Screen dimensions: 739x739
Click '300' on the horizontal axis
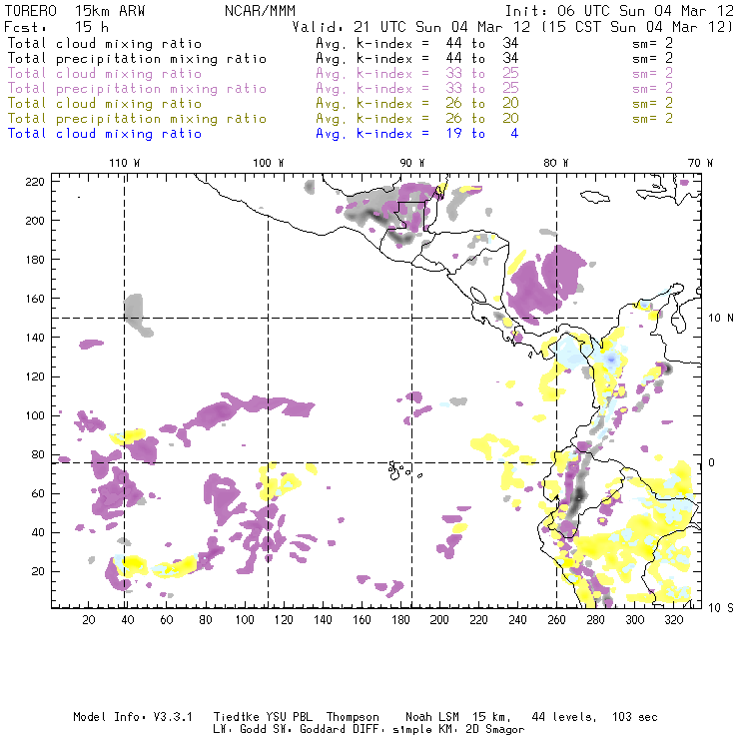(635, 620)
